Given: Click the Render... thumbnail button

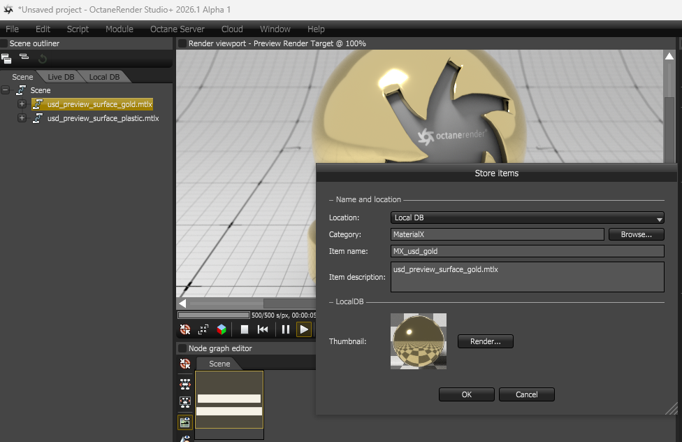Looking at the screenshot, I should (486, 341).
